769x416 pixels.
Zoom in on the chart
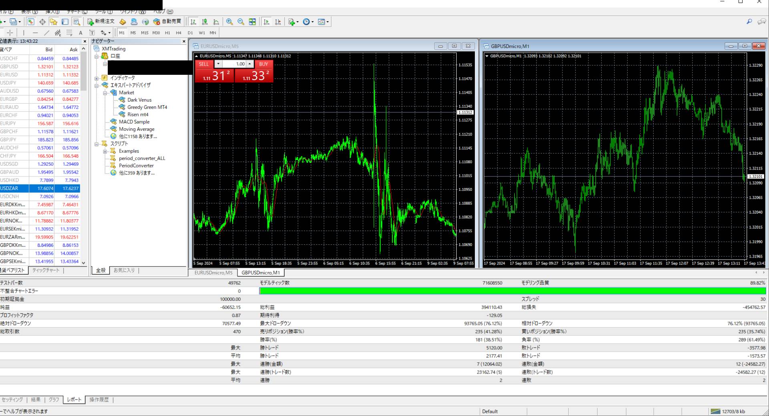click(x=229, y=22)
